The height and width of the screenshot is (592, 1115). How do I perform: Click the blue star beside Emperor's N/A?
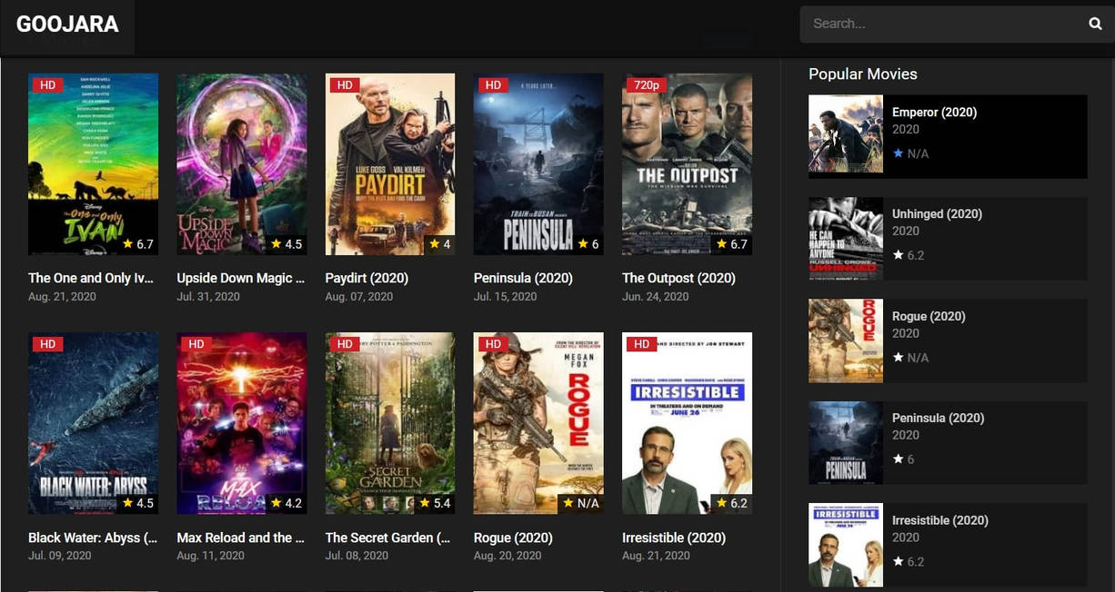(898, 153)
